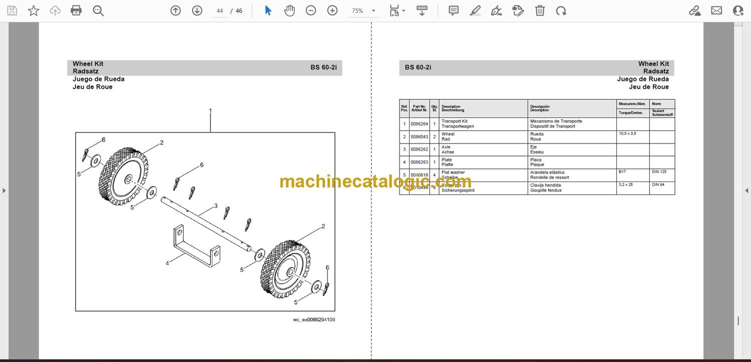Add the document to starred files

pos(34,10)
